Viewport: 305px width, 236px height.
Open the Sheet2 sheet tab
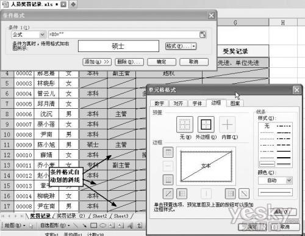click(99, 216)
